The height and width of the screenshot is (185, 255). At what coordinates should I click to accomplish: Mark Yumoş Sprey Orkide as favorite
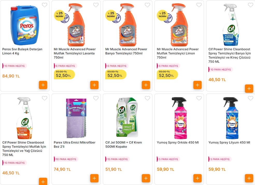click(199, 98)
